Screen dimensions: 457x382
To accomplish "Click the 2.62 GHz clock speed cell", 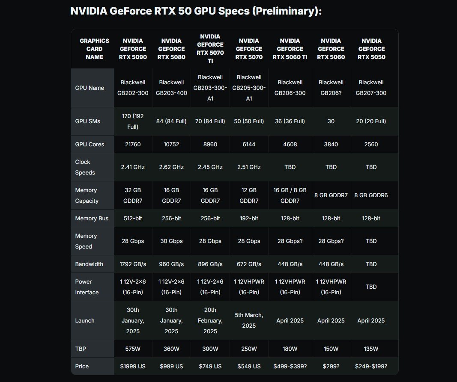I will (171, 167).
